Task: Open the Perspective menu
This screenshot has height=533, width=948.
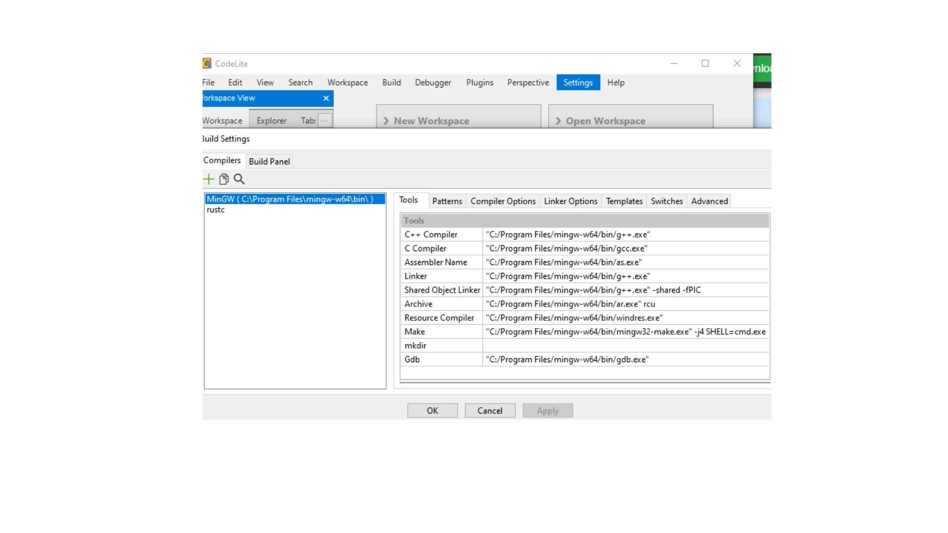Action: tap(528, 82)
